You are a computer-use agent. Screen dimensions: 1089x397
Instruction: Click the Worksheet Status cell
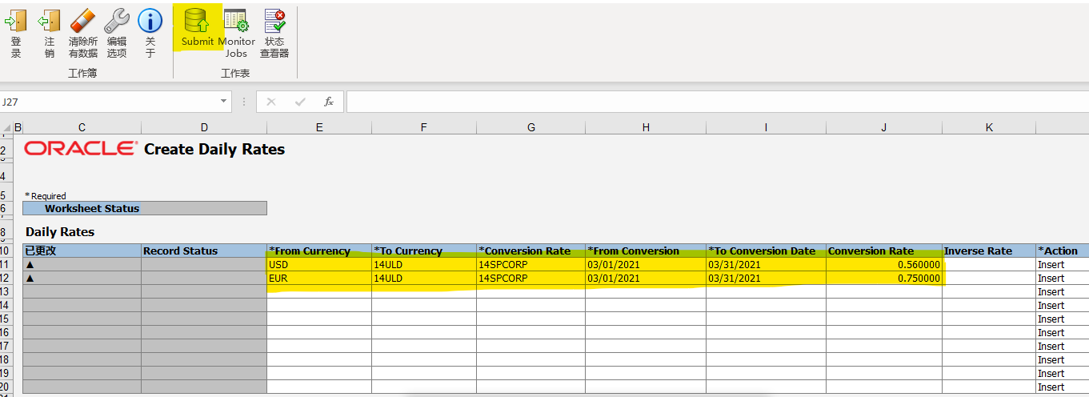pyautogui.click(x=144, y=208)
